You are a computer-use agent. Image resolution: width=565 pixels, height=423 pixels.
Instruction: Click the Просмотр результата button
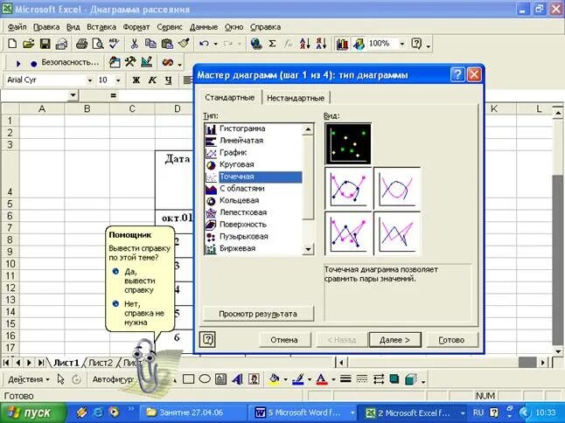[x=258, y=314]
